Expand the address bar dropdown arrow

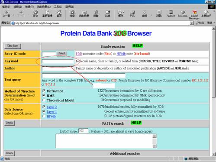[192, 23]
